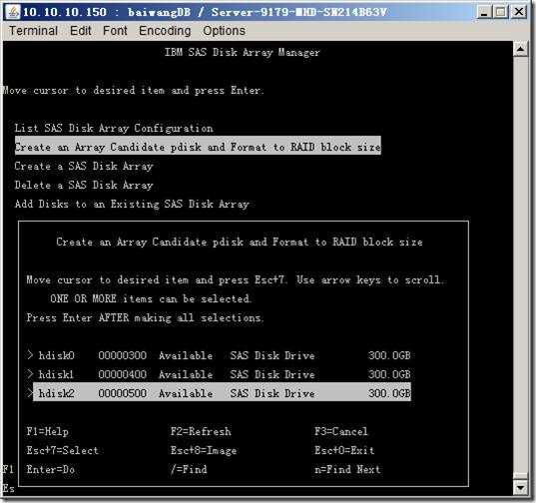Select the hdisk0 row
The width and height of the screenshot is (536, 503).
219,355
